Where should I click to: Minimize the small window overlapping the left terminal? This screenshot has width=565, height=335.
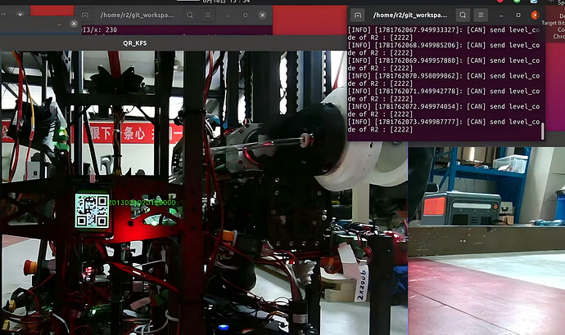point(60,24)
